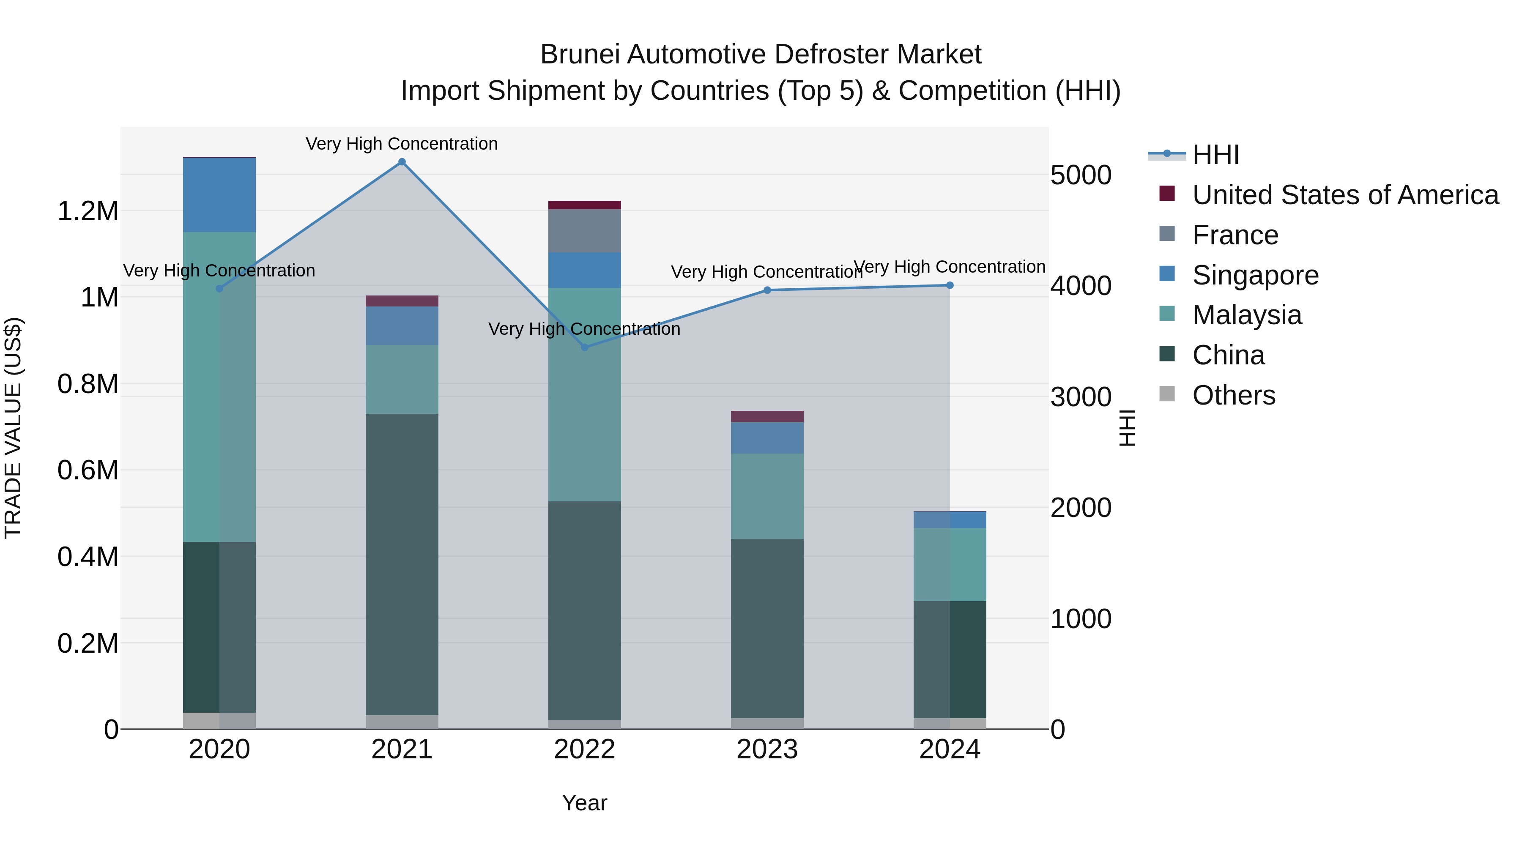The width and height of the screenshot is (1522, 856).
Task: Click the Singapore legend color swatch
Action: pyautogui.click(x=1167, y=273)
